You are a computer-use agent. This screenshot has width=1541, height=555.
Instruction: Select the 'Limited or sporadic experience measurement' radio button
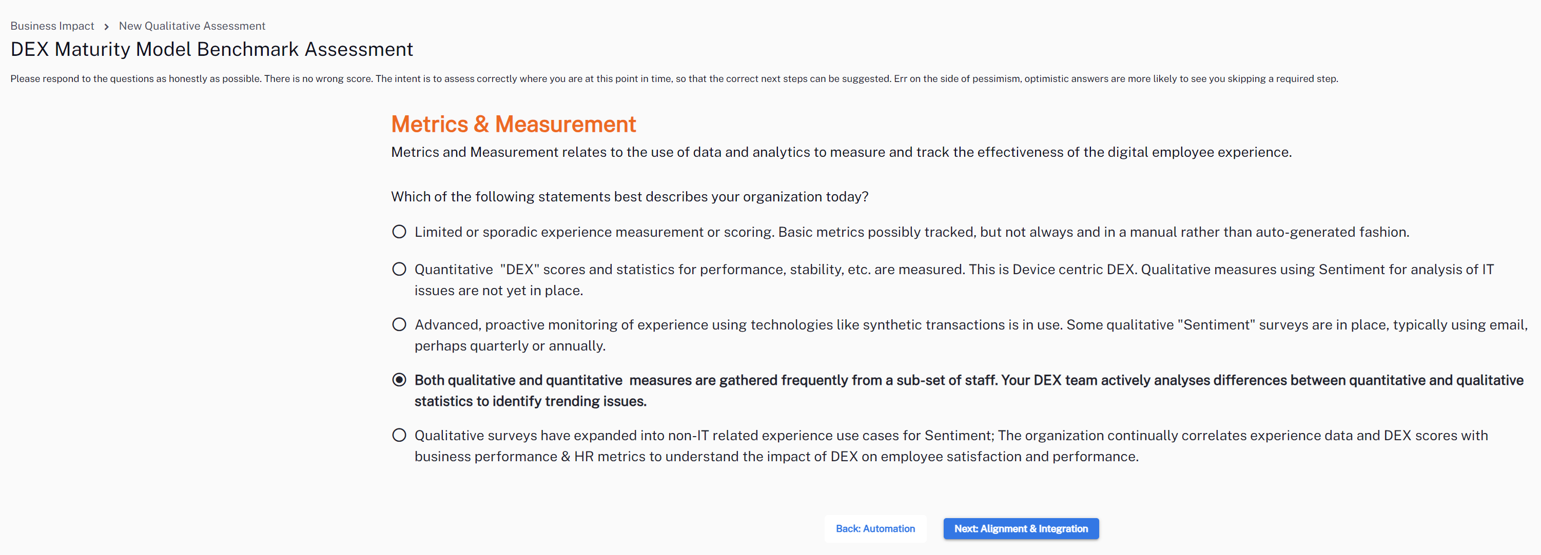(x=399, y=232)
